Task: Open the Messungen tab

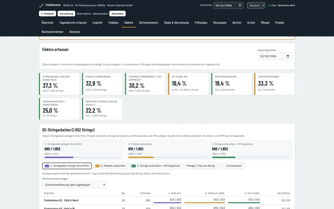Action: [220, 23]
